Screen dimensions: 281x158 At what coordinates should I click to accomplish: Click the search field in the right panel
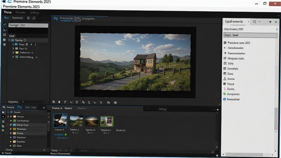pos(250,35)
